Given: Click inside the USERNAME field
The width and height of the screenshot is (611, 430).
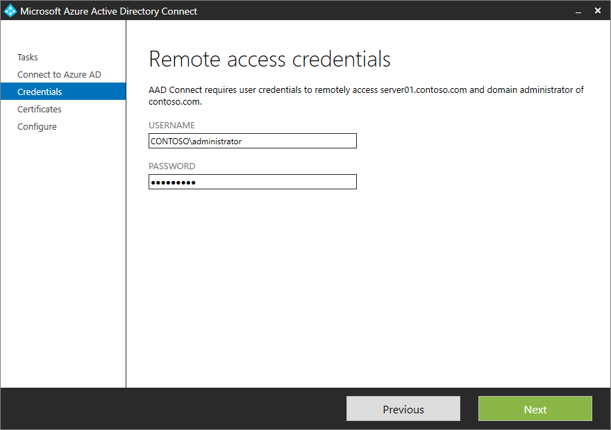Looking at the screenshot, I should 252,141.
